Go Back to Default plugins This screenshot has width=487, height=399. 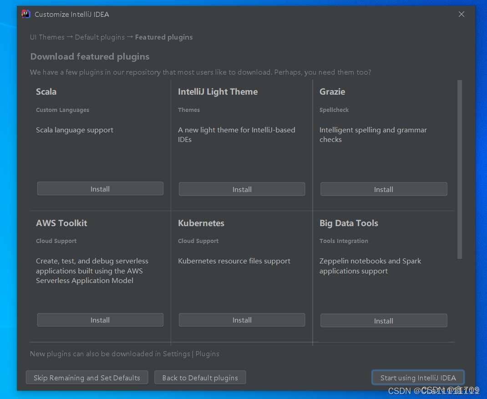coord(200,378)
